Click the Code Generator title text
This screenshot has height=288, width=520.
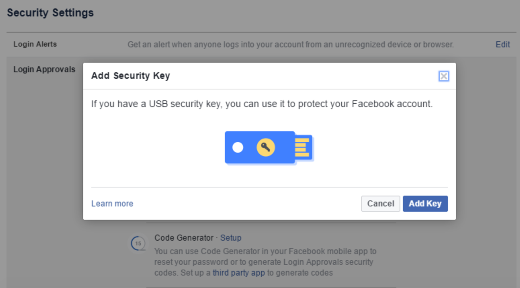click(184, 238)
